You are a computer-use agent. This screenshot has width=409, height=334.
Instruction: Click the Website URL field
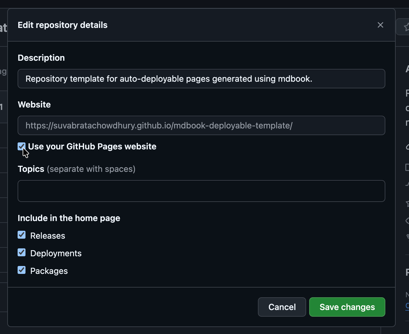[x=201, y=125]
